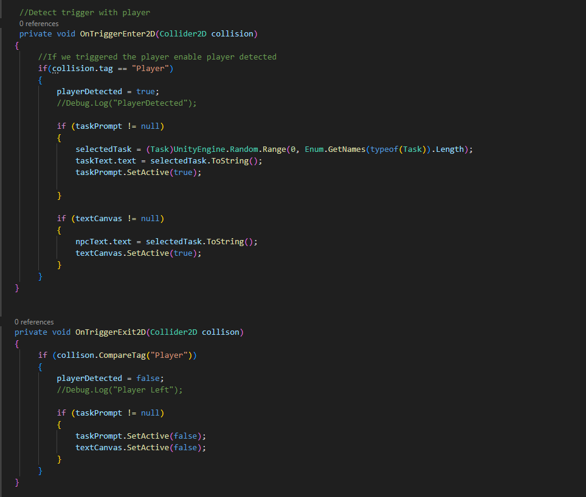The width and height of the screenshot is (586, 497).
Task: Click 'typeof' keyword
Action: (385, 149)
